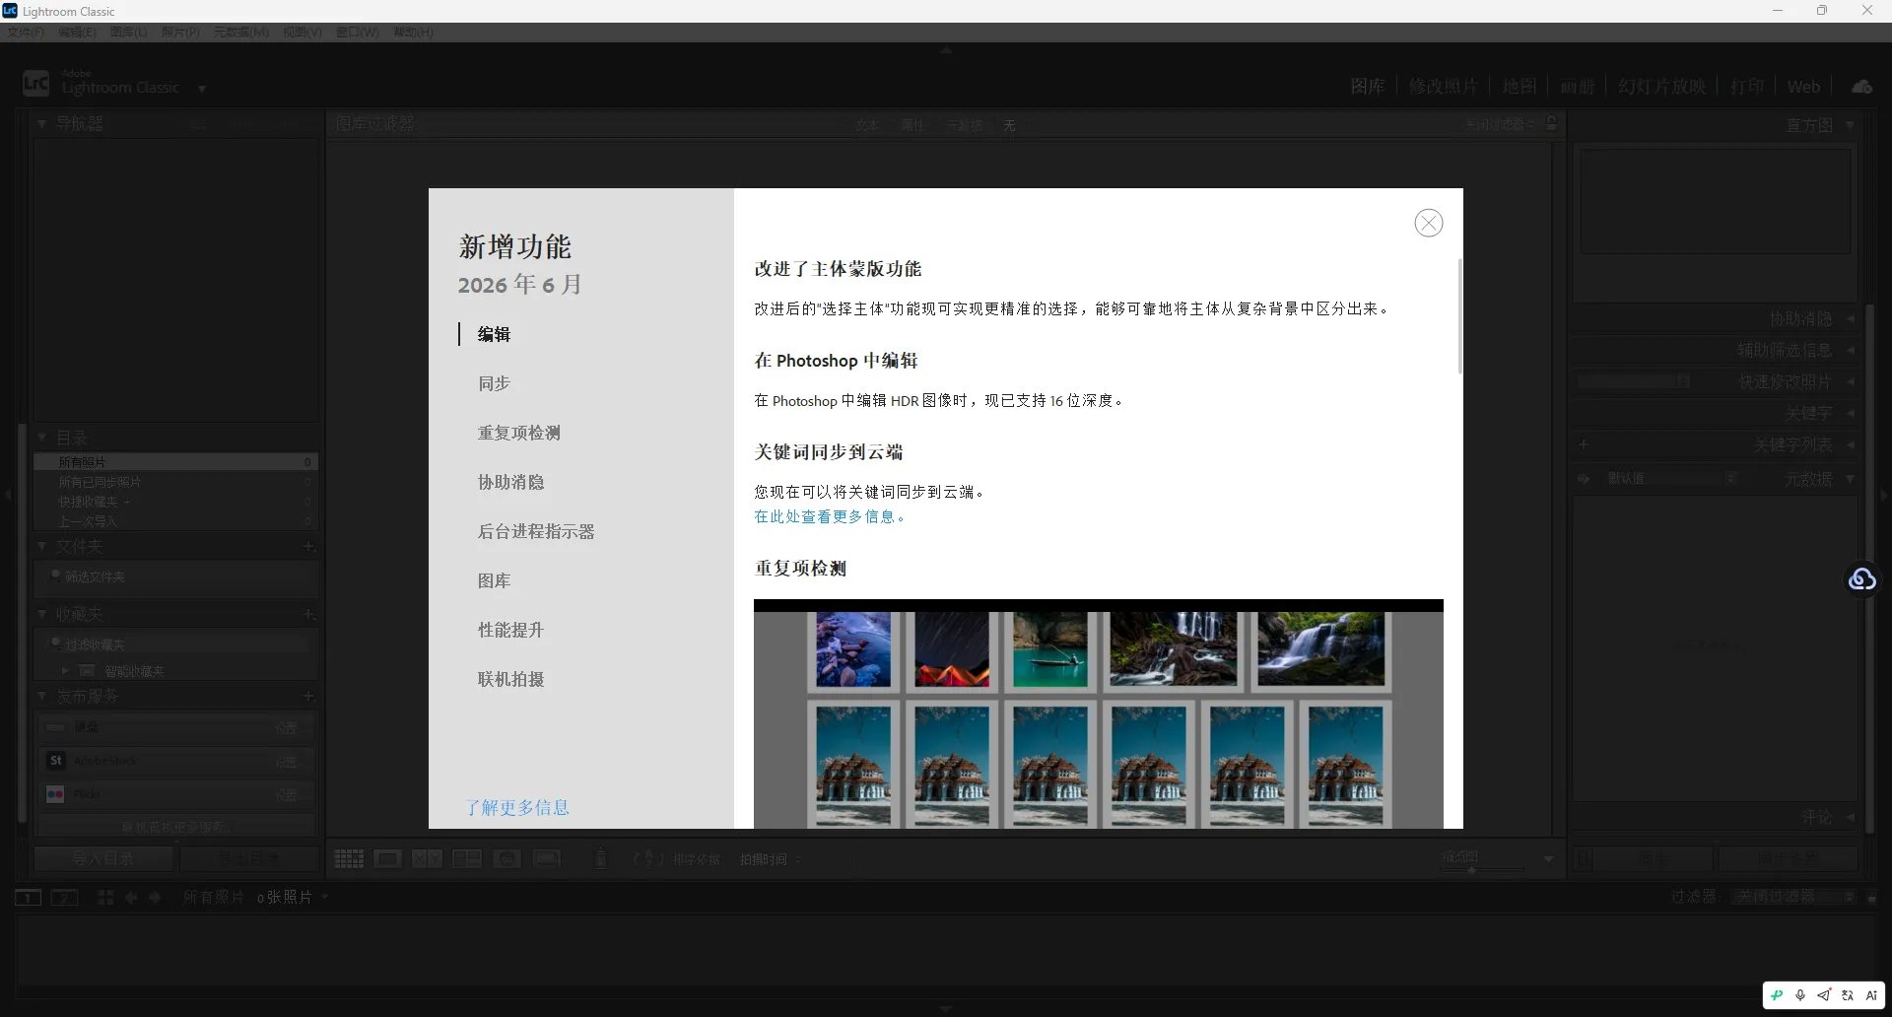Viewport: 1892px width, 1017px height.
Task: Open the 窗口(W) menu
Action: point(358,32)
